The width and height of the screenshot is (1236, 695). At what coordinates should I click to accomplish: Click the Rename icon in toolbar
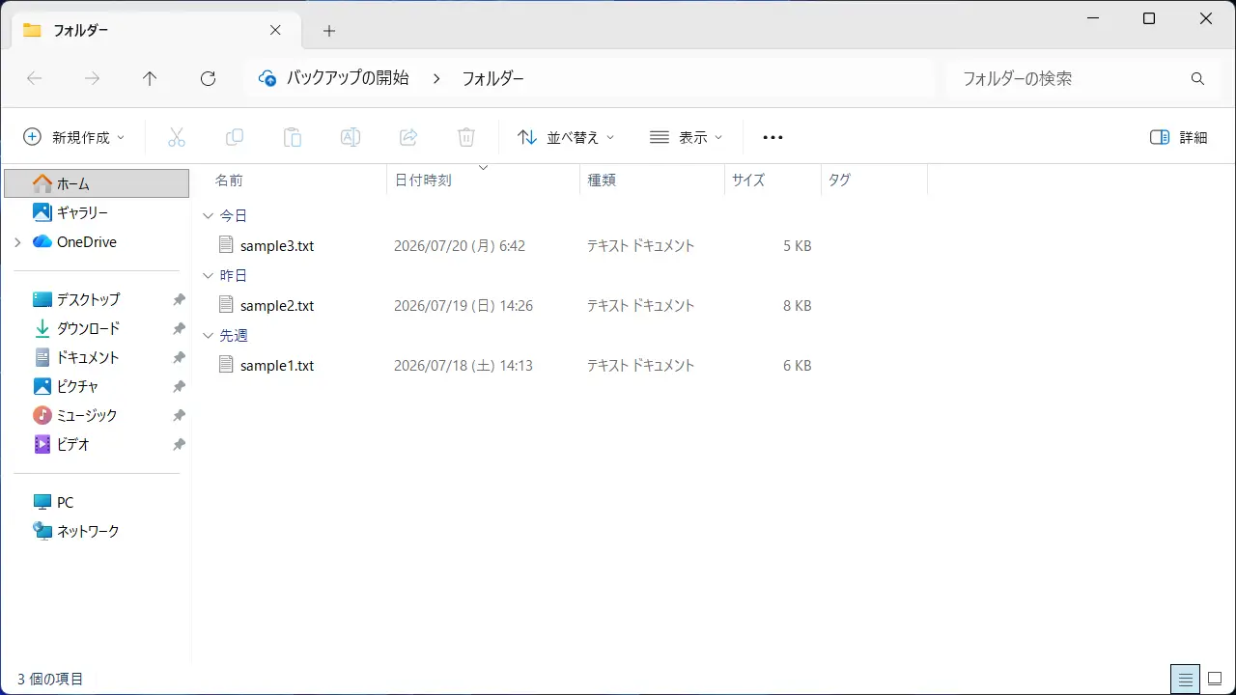pyautogui.click(x=351, y=137)
